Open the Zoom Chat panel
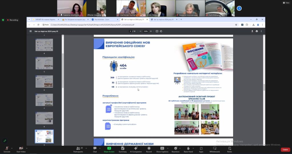 pyautogui.click(x=95, y=149)
